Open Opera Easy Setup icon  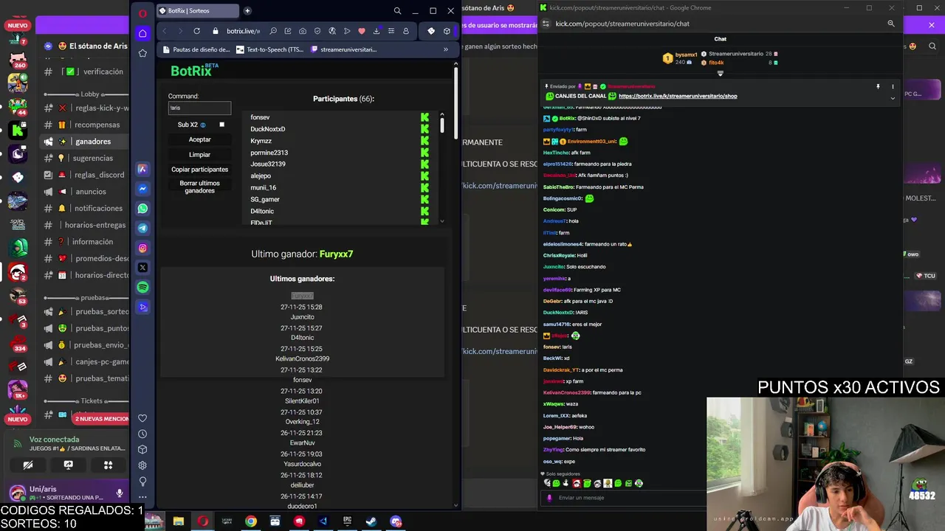391,31
